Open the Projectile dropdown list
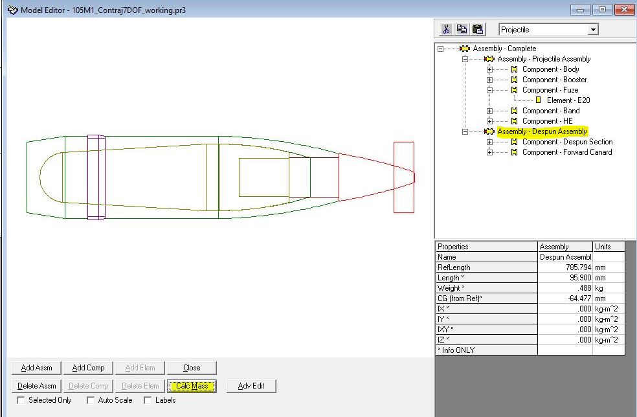The height and width of the screenshot is (417, 637). point(592,30)
